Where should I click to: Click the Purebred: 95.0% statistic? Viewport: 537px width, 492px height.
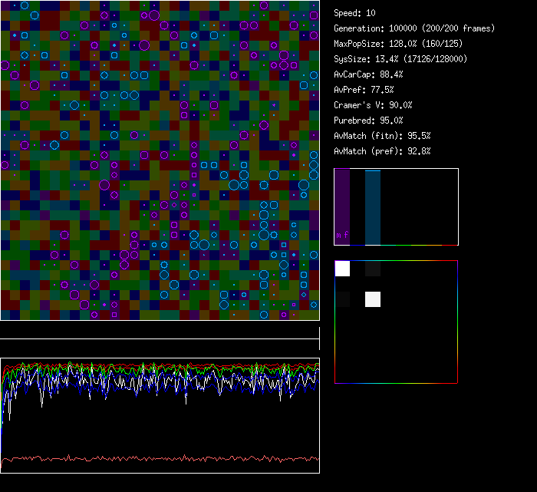pyautogui.click(x=368, y=121)
